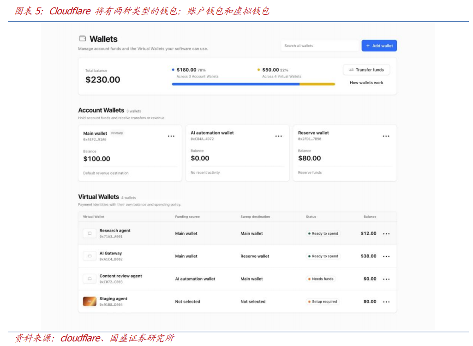
Task: Click the $12.00 Research agent balance
Action: (368, 233)
